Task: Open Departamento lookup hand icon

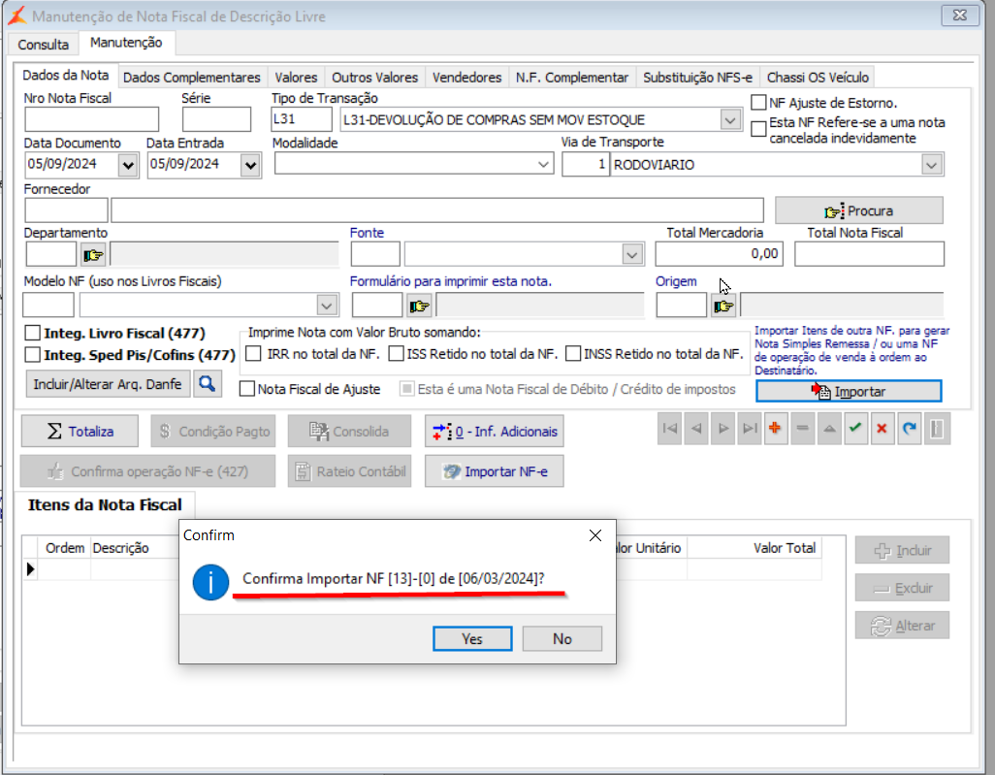Action: pos(93,255)
